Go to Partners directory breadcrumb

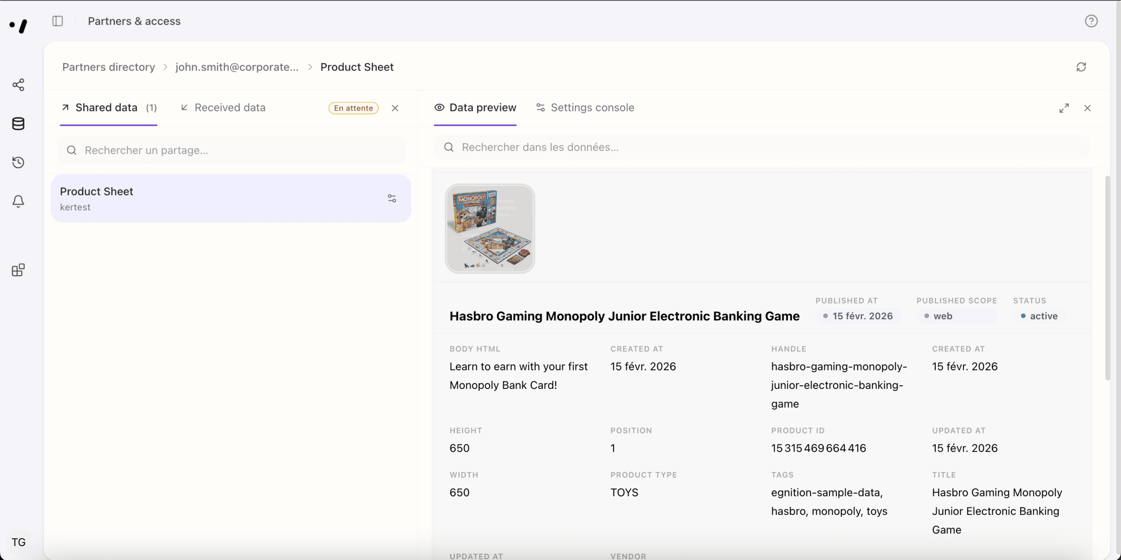coord(109,67)
